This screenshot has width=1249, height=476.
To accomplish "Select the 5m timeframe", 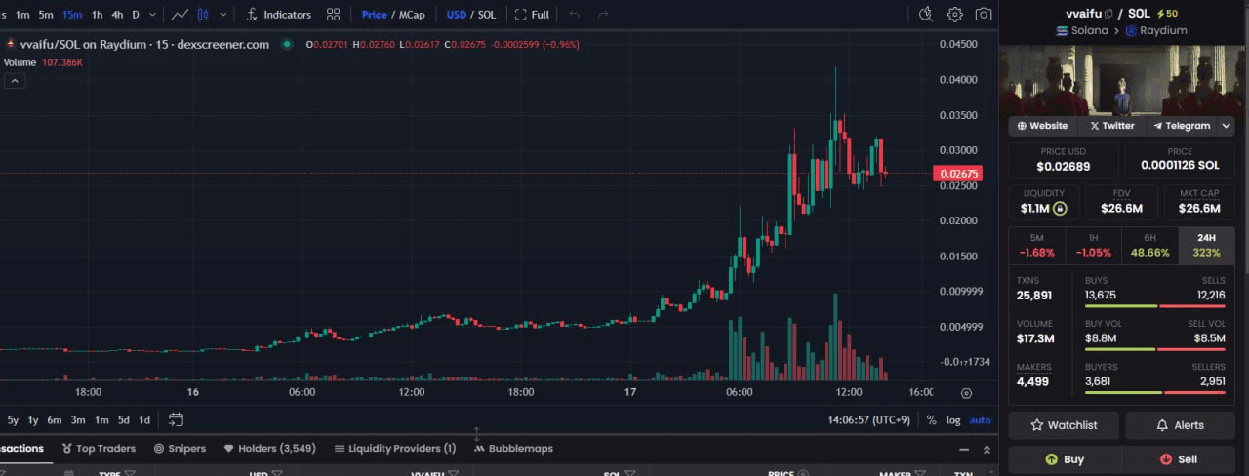I will click(x=46, y=15).
